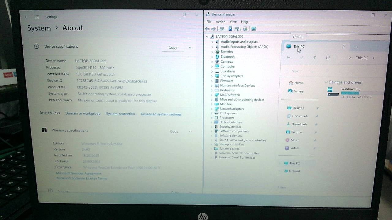Open the View menu in Device Manager
The width and height of the screenshot is (392, 220).
pyautogui.click(x=233, y=22)
